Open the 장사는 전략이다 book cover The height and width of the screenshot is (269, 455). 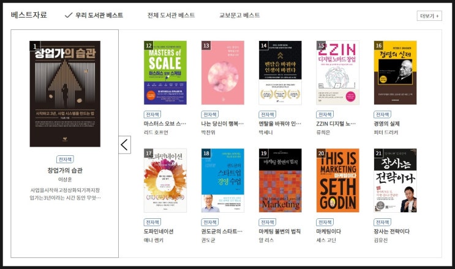395,180
